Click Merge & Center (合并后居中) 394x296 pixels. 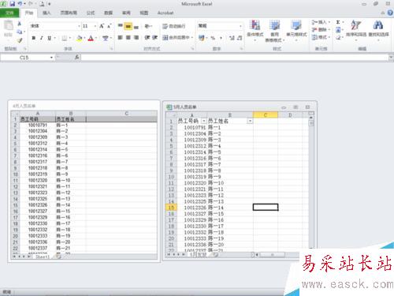tap(176, 38)
